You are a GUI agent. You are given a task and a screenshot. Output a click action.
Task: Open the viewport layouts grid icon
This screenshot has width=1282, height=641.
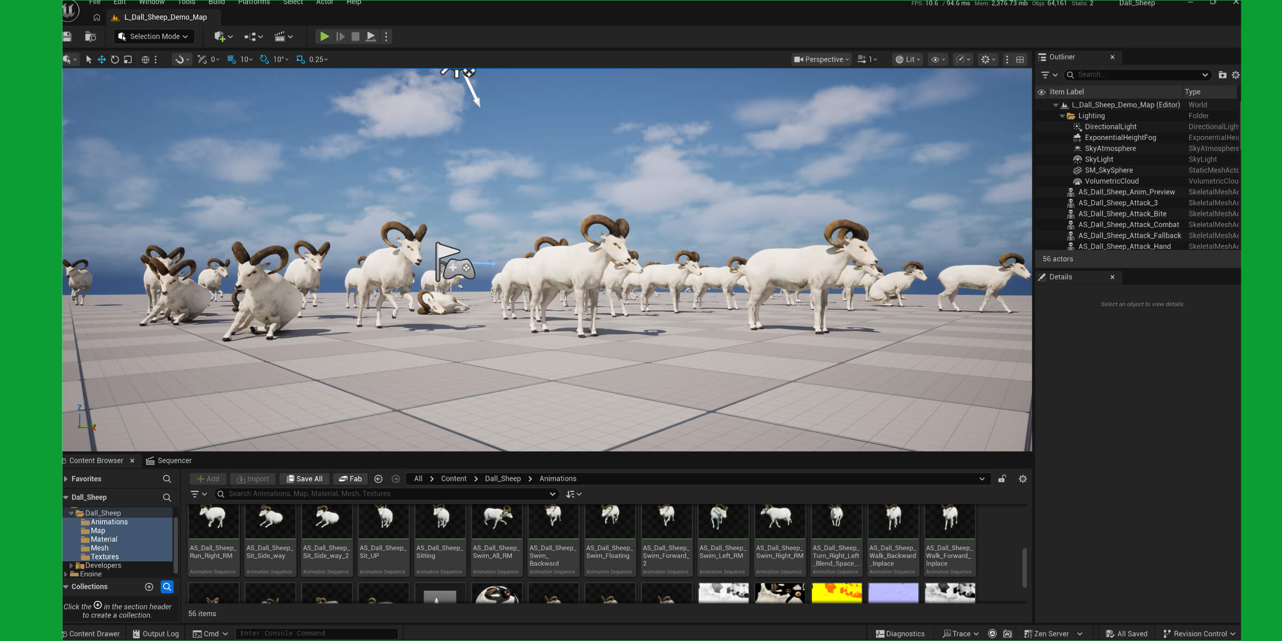tap(1020, 59)
